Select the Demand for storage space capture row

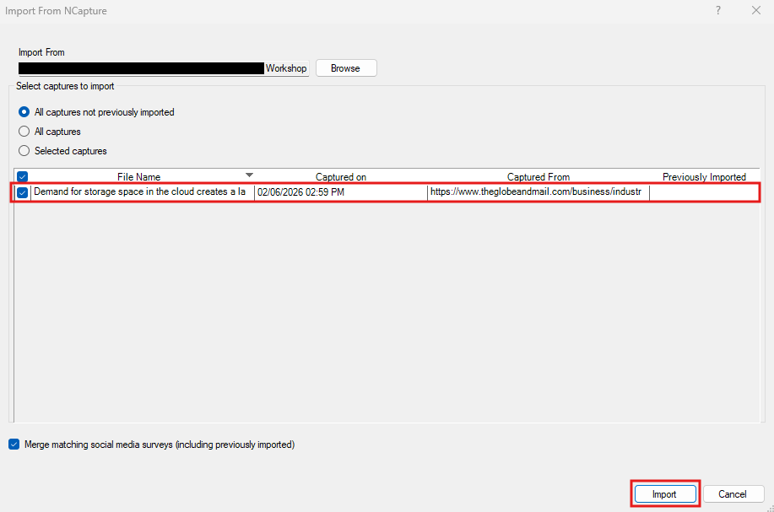pyautogui.click(x=139, y=191)
